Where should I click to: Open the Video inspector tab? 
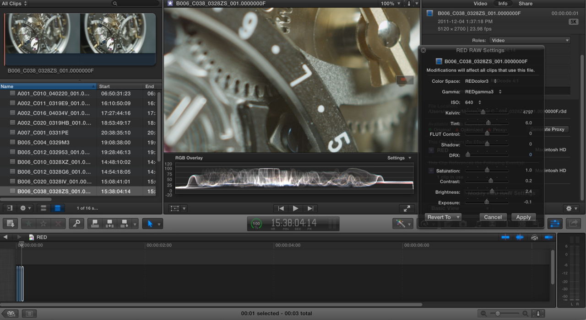(x=480, y=4)
